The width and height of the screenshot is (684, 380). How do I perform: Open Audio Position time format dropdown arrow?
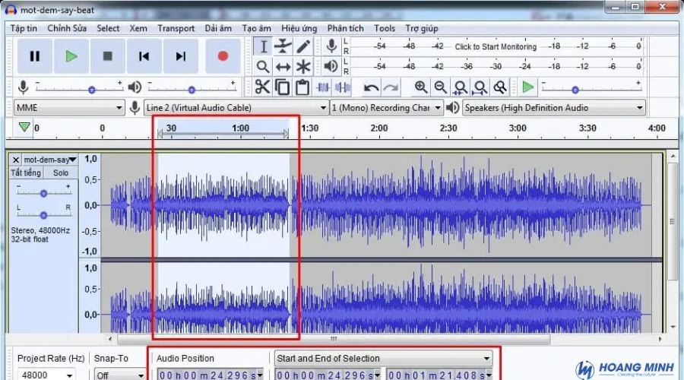[261, 375]
